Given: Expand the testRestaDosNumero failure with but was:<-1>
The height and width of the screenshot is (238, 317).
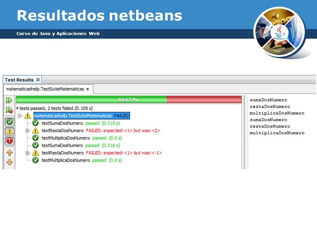Looking at the screenshot, I should (x=27, y=153).
